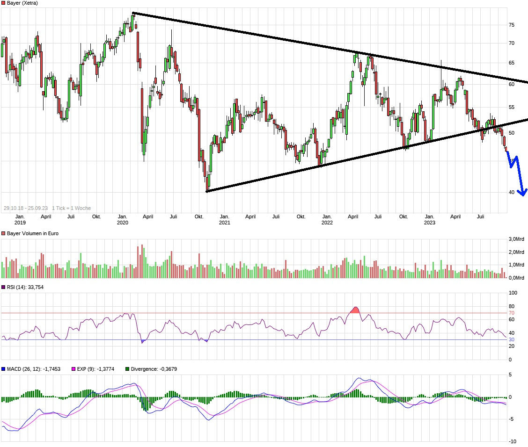Click the '3,0Mrd' volume axis label
The height and width of the screenshot is (447, 528).
(516, 239)
